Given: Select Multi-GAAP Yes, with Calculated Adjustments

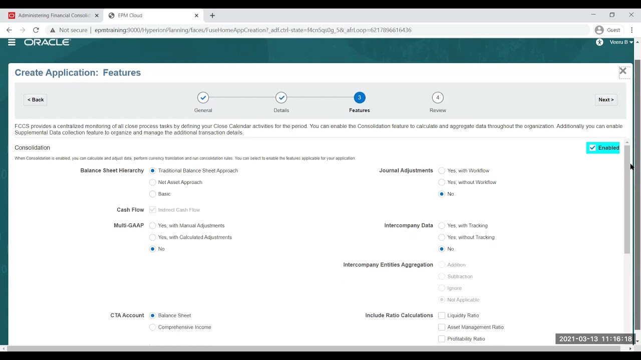Looking at the screenshot, I should pyautogui.click(x=153, y=237).
